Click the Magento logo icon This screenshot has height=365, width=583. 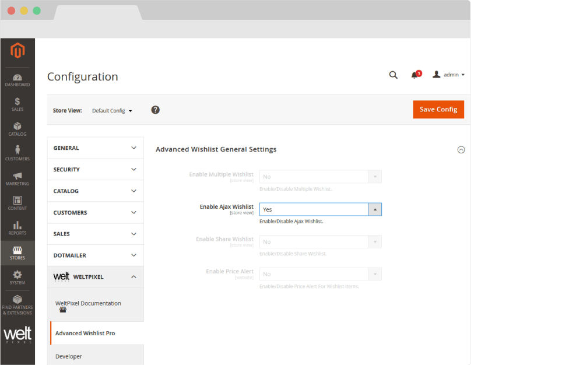tap(17, 51)
